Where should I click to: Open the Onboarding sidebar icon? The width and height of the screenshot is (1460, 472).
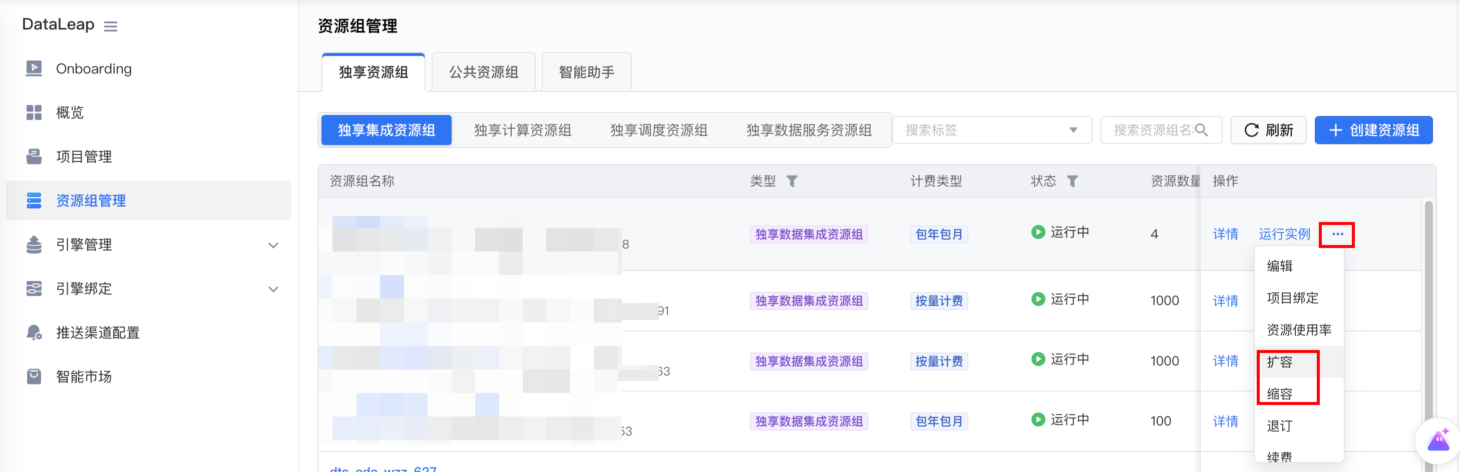pyautogui.click(x=34, y=68)
